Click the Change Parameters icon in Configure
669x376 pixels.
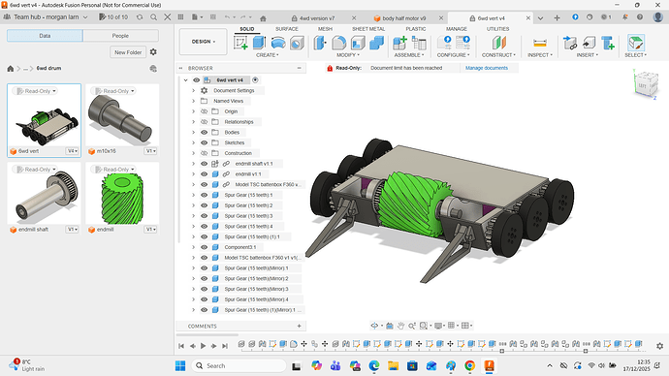(445, 43)
